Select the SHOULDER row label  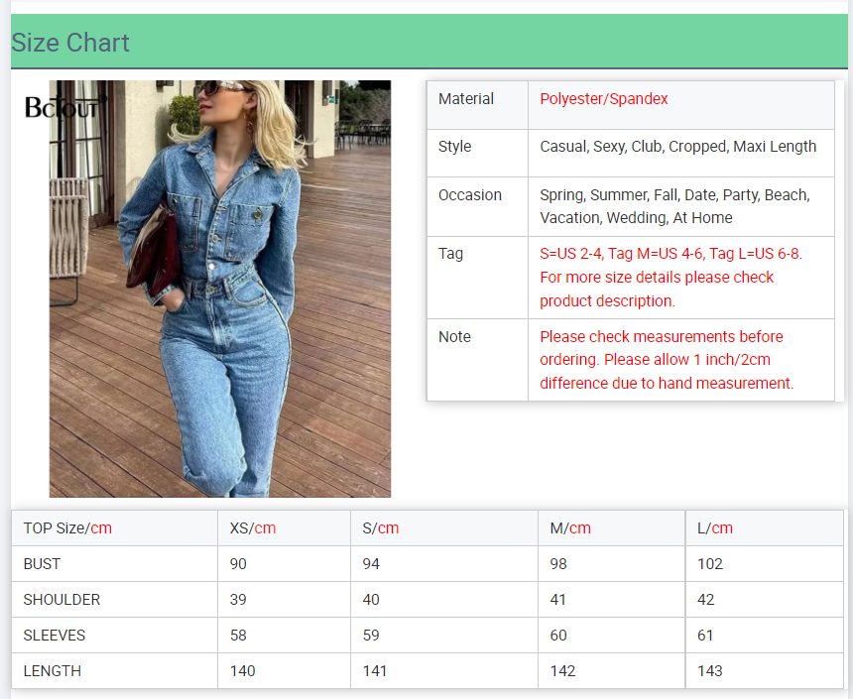click(x=61, y=600)
